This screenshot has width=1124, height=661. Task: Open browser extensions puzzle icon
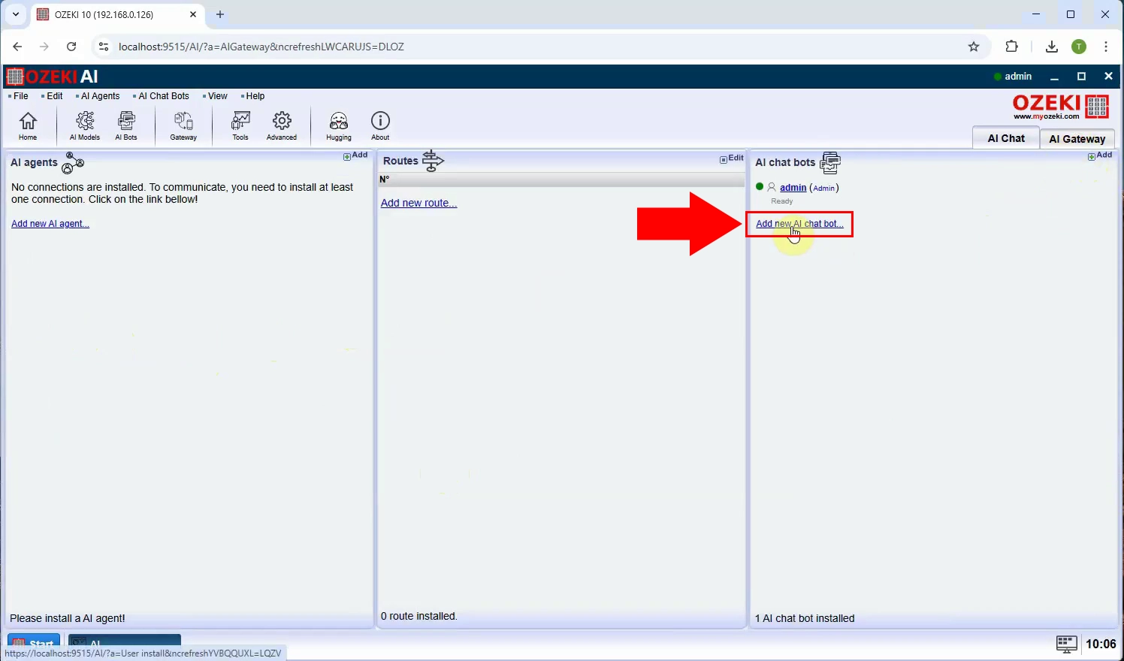coord(1012,47)
